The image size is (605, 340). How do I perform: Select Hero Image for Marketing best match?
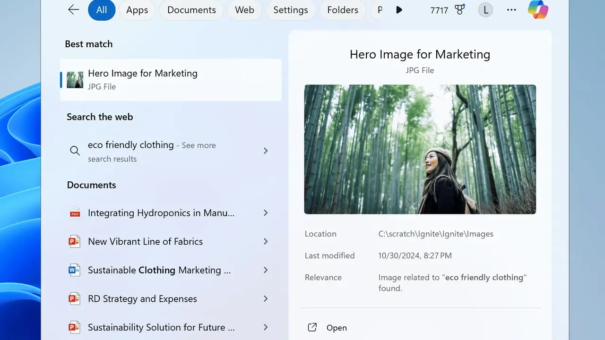pos(171,79)
